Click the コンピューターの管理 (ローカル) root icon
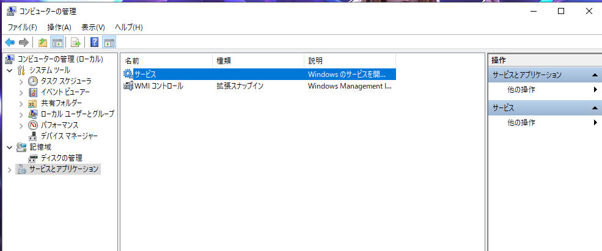The image size is (602, 251). tap(10, 59)
